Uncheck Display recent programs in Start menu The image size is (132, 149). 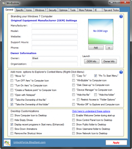coord(12,125)
